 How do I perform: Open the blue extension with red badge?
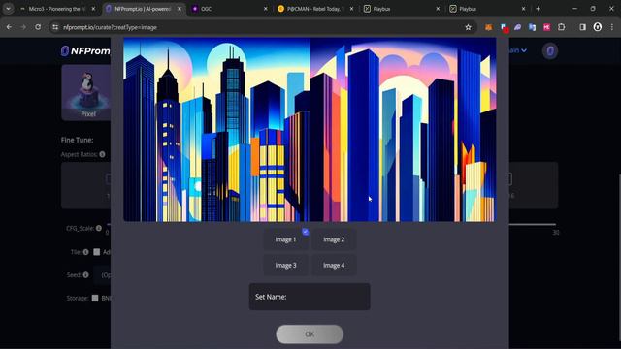(504, 28)
